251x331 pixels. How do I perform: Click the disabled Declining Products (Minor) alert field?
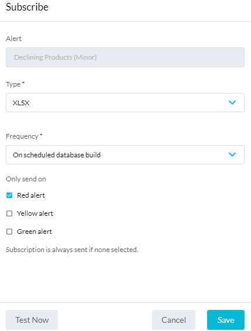click(125, 57)
